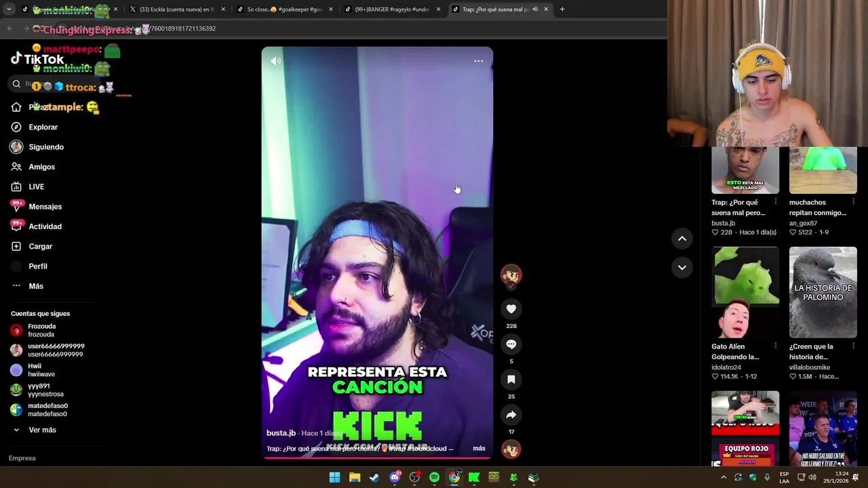Open La Historia de Palomino thumbnail
The image size is (868, 488).
coord(823,292)
